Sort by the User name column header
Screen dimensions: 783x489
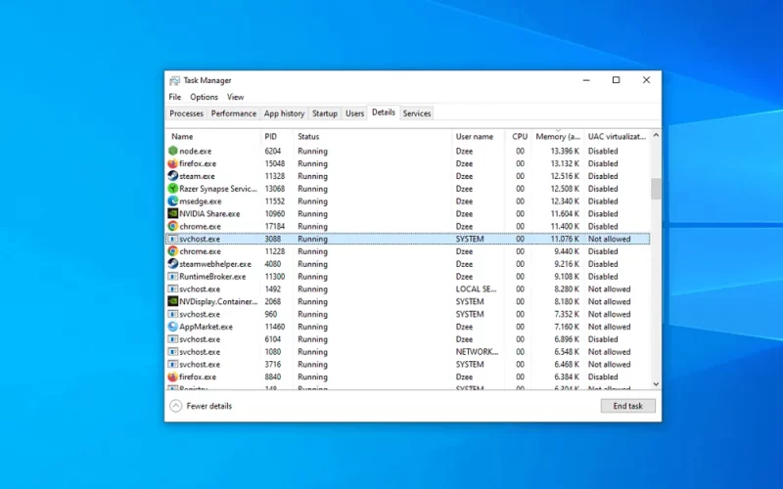[478, 136]
